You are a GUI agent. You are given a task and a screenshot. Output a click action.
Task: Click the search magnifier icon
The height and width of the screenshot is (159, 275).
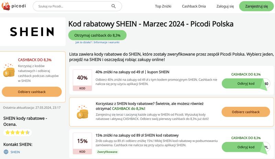[114, 6]
